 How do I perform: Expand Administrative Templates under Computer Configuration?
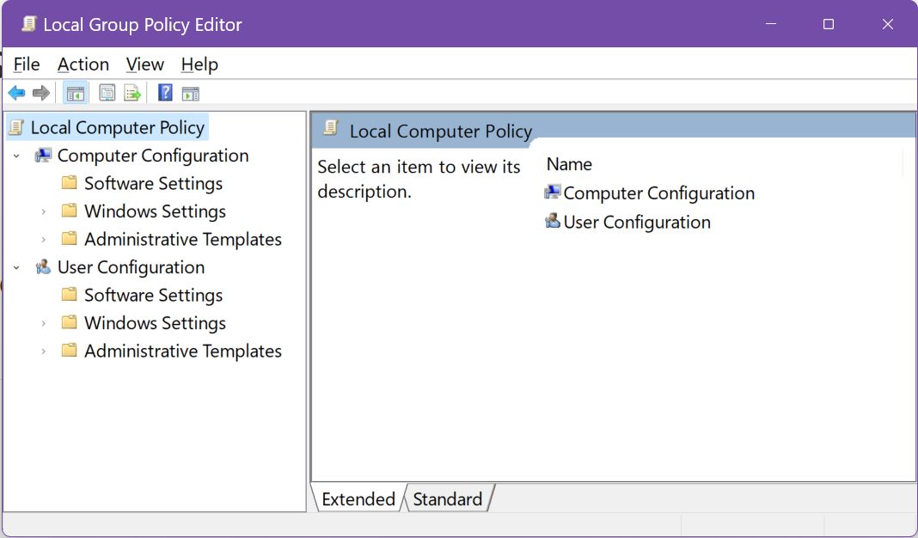(43, 240)
